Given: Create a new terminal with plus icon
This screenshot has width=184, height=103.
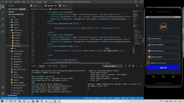Looking at the screenshot, I should pos(125,66).
